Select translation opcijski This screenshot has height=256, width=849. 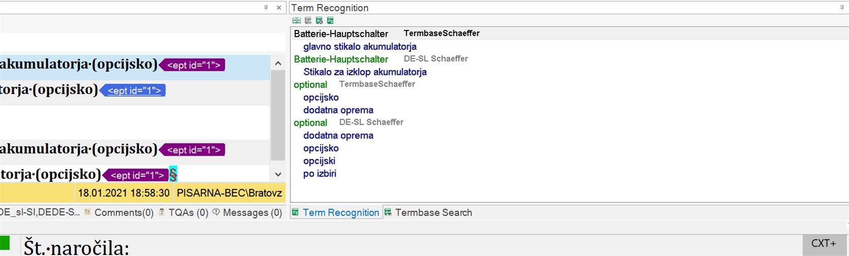pos(319,161)
